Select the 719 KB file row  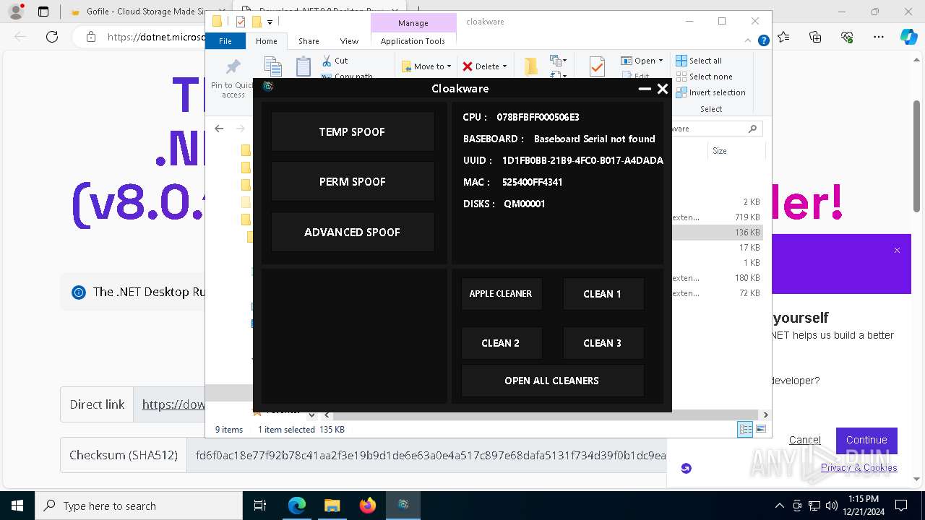pyautogui.click(x=715, y=217)
